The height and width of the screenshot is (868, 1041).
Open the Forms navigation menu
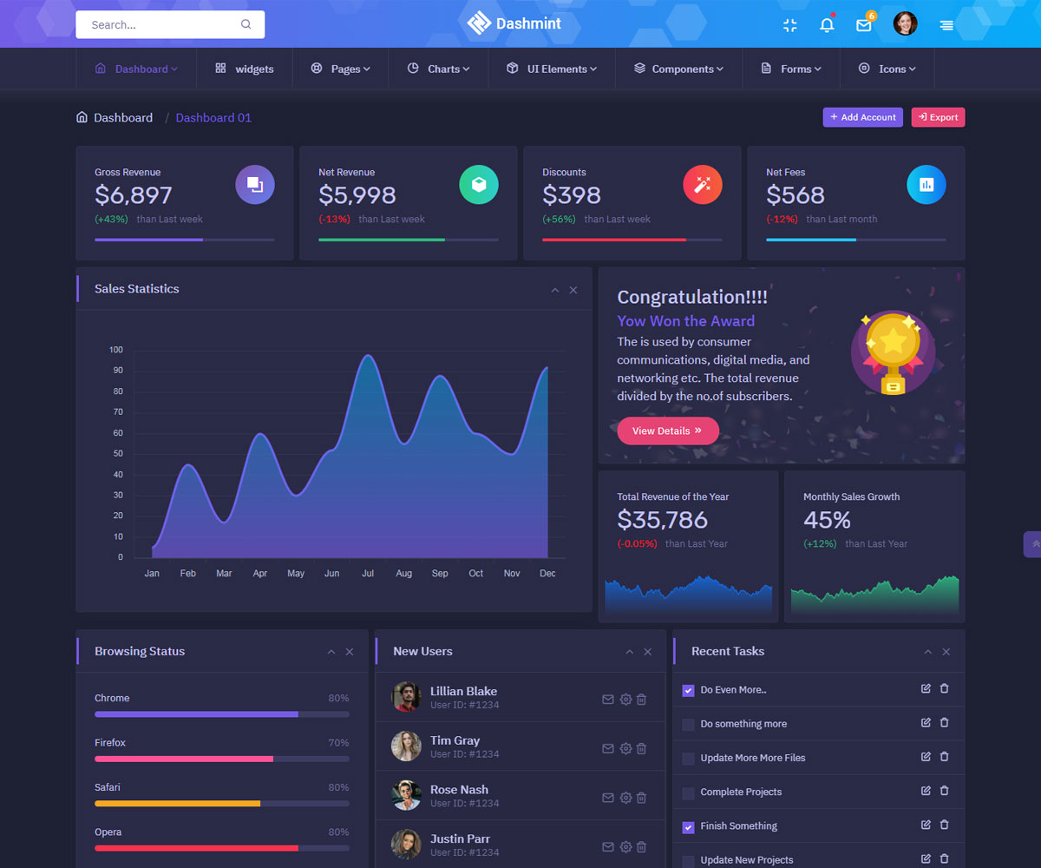[790, 69]
